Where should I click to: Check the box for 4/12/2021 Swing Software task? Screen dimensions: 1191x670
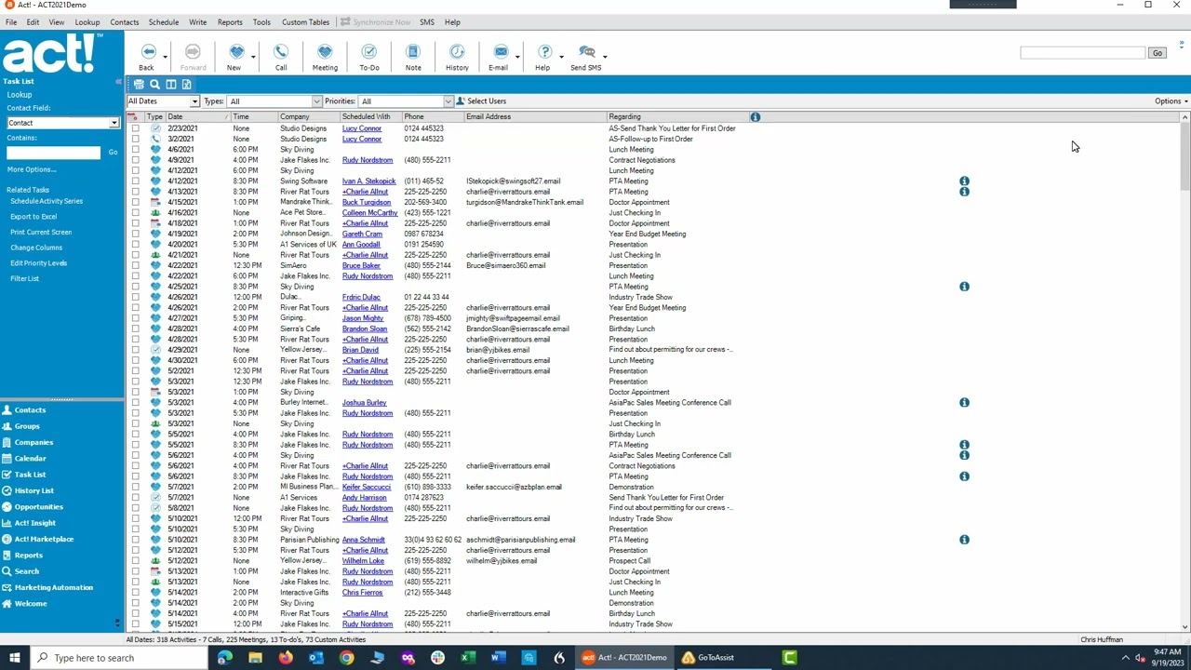(x=136, y=181)
